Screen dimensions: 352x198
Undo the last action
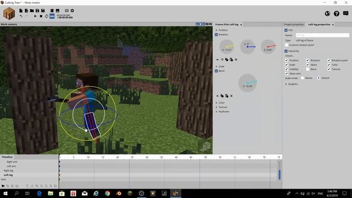pos(21,16)
